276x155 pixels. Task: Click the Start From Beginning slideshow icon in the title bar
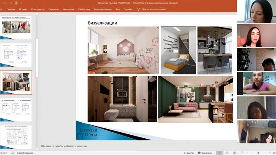[x=16, y=3]
